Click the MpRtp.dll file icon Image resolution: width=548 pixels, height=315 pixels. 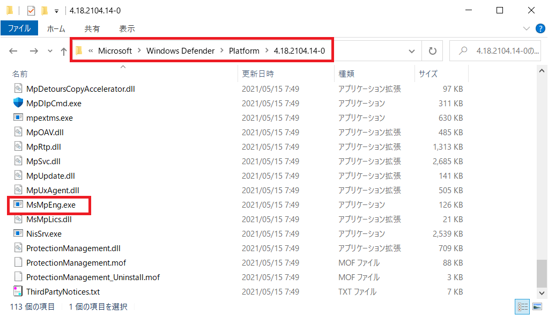pos(18,146)
